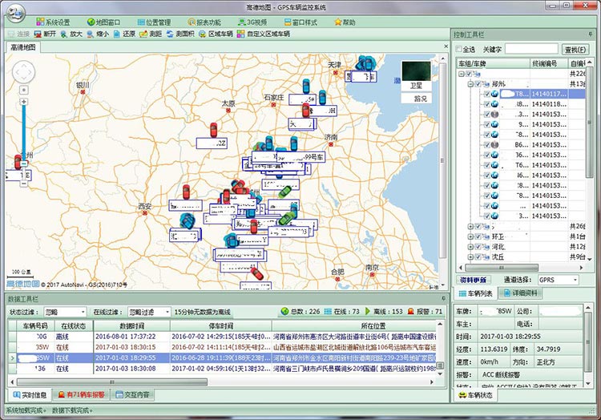Click the 断开 disconnect toolbar icon
The height and width of the screenshot is (420, 601).
45,34
